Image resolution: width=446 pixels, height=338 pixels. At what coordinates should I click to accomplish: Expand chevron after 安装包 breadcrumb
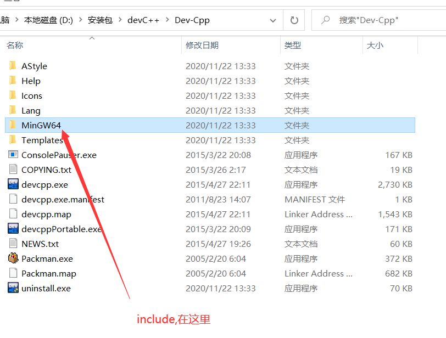point(120,20)
